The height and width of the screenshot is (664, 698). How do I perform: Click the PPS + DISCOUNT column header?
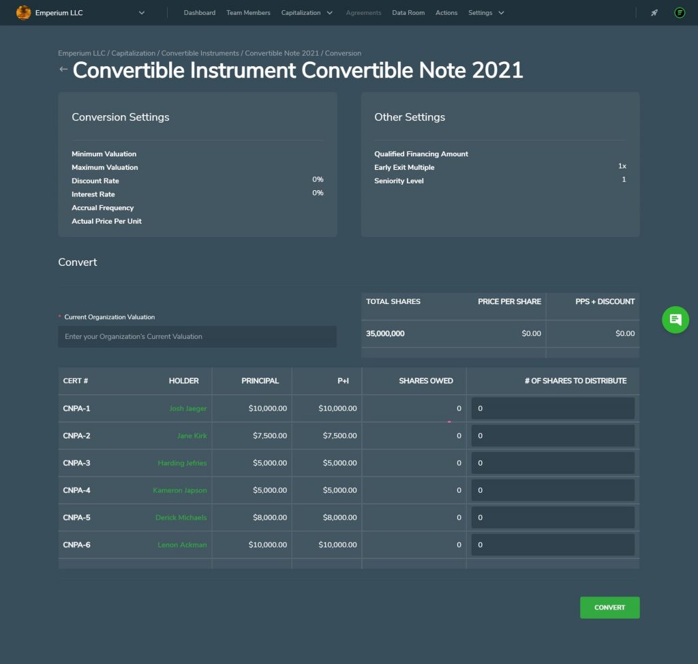tap(605, 301)
